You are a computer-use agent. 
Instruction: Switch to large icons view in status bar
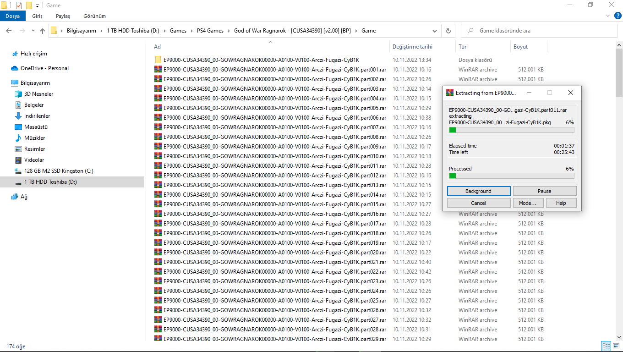coord(615,346)
